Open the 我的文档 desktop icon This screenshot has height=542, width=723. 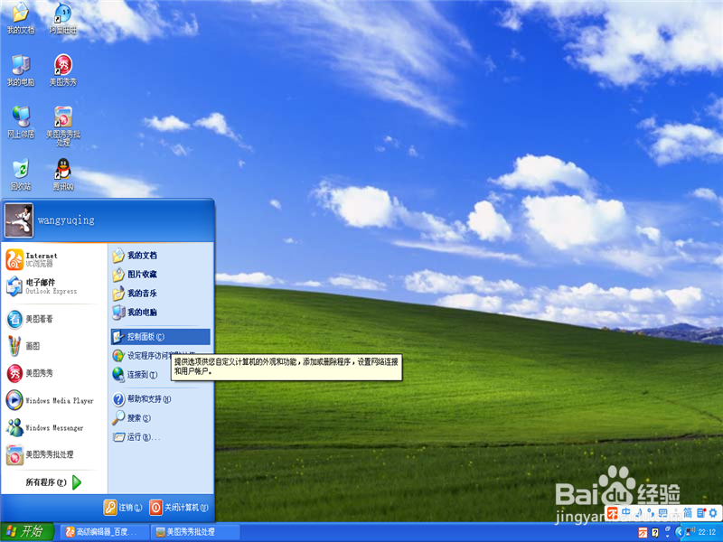tap(20, 18)
